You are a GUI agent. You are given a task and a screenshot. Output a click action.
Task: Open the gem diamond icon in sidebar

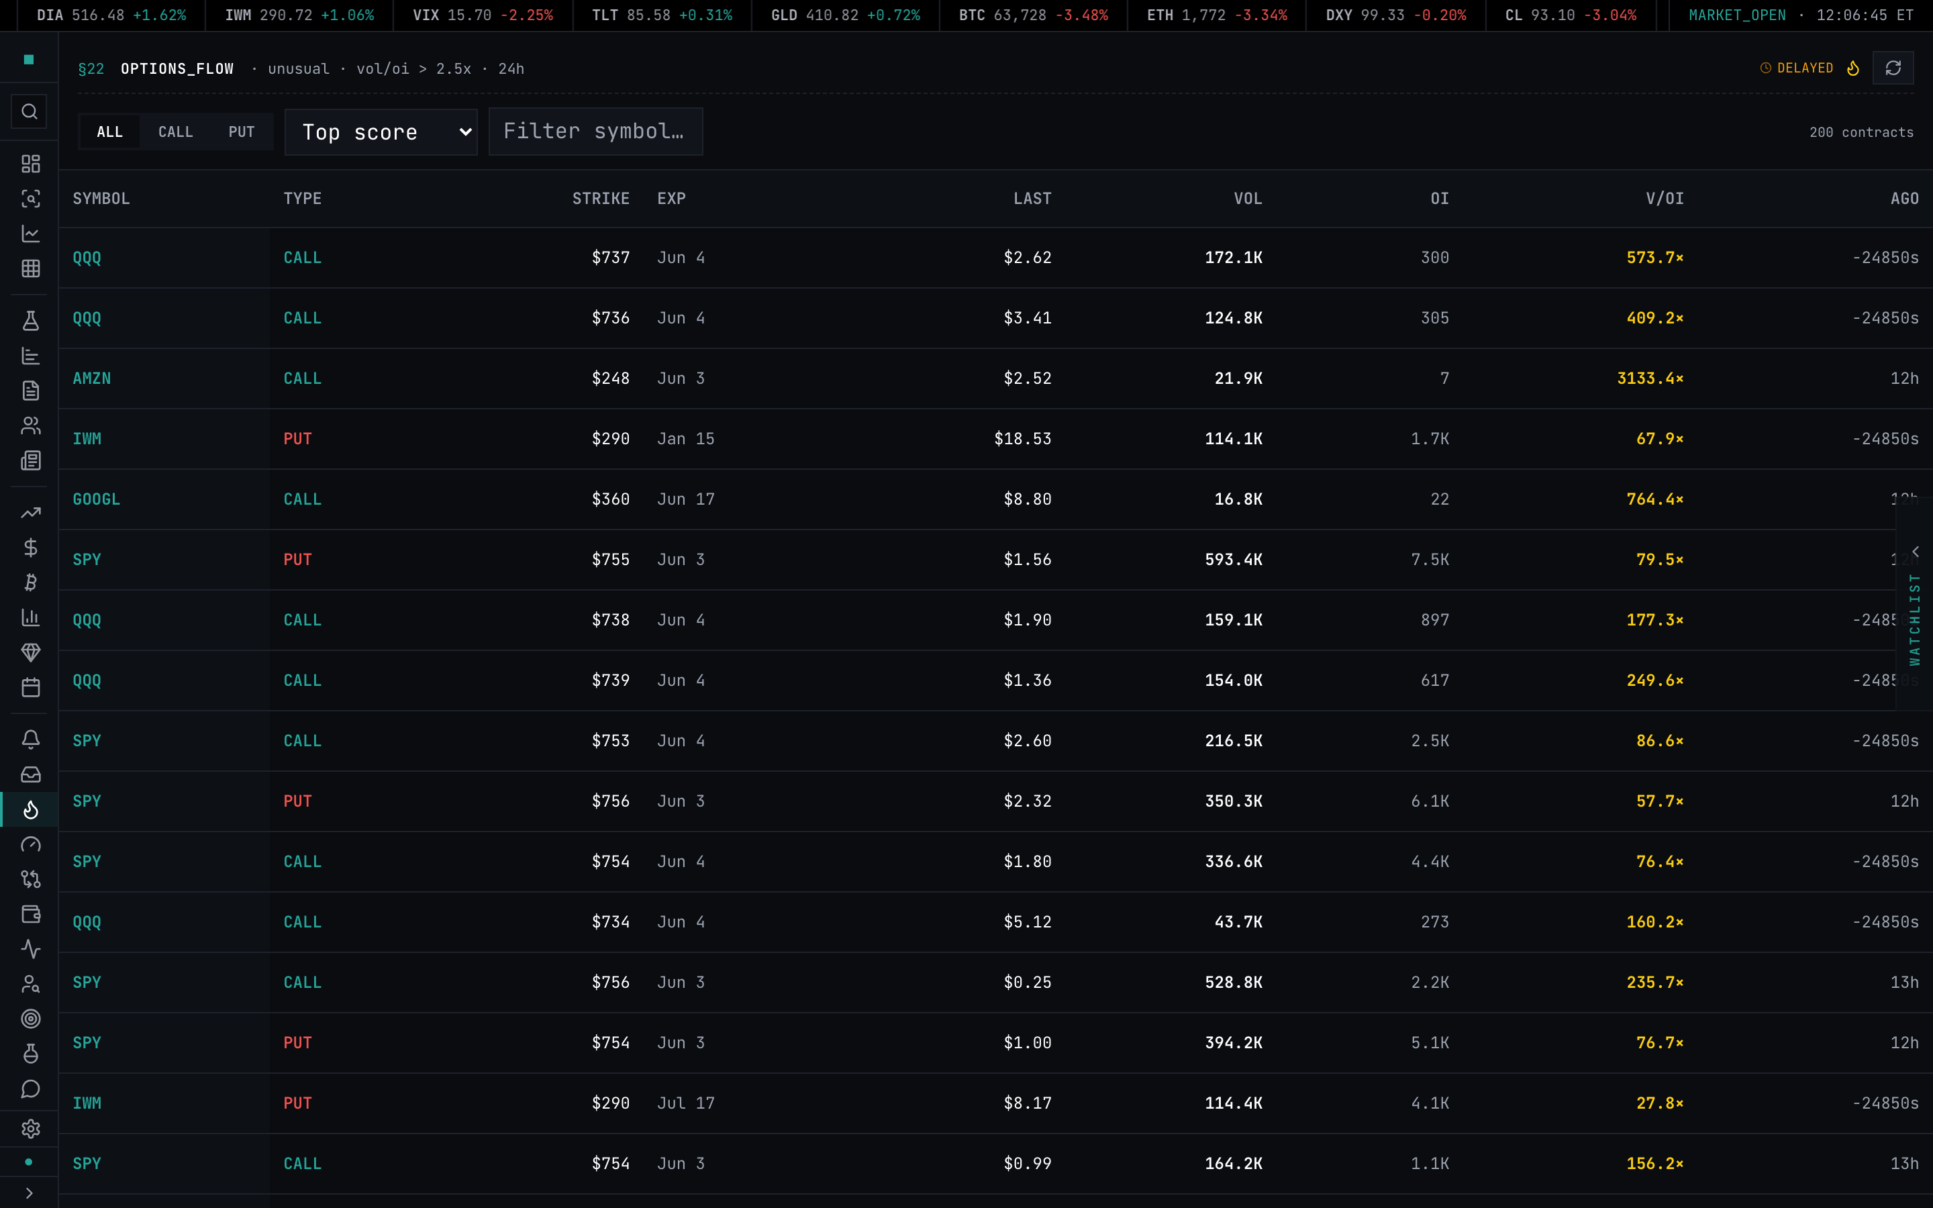(x=30, y=653)
